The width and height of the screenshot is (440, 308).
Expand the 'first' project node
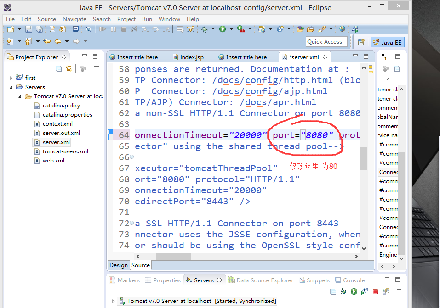11,78
